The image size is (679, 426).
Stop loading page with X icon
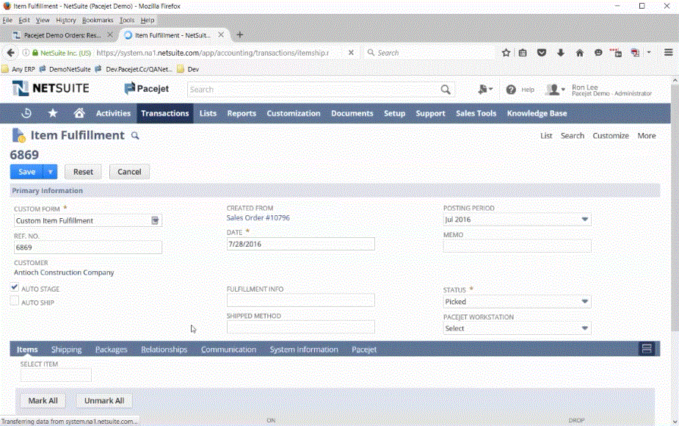[x=351, y=52]
